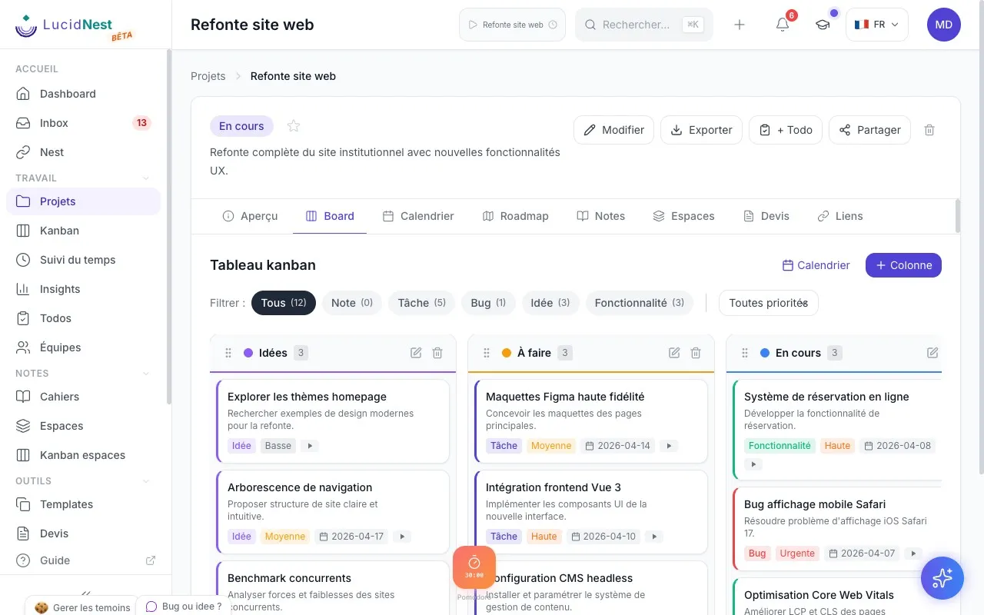Open the FR language dropdown
This screenshot has width=984, height=615.
(x=877, y=25)
